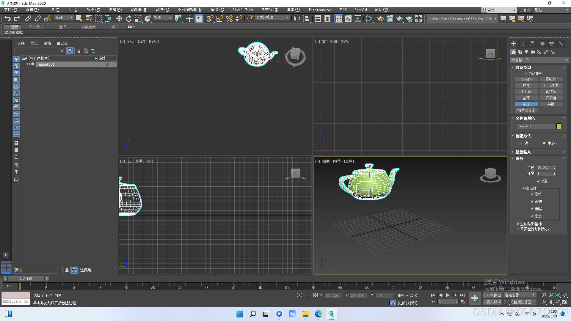Uncheck the 平滑 smooth checkbox

pos(538,181)
